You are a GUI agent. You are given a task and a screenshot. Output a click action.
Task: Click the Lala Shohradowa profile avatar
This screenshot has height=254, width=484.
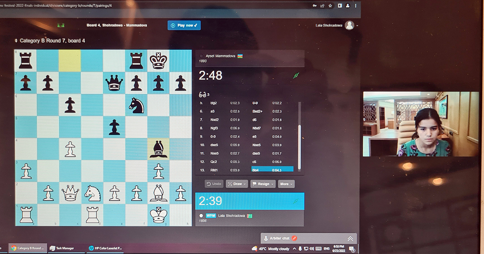(x=349, y=25)
